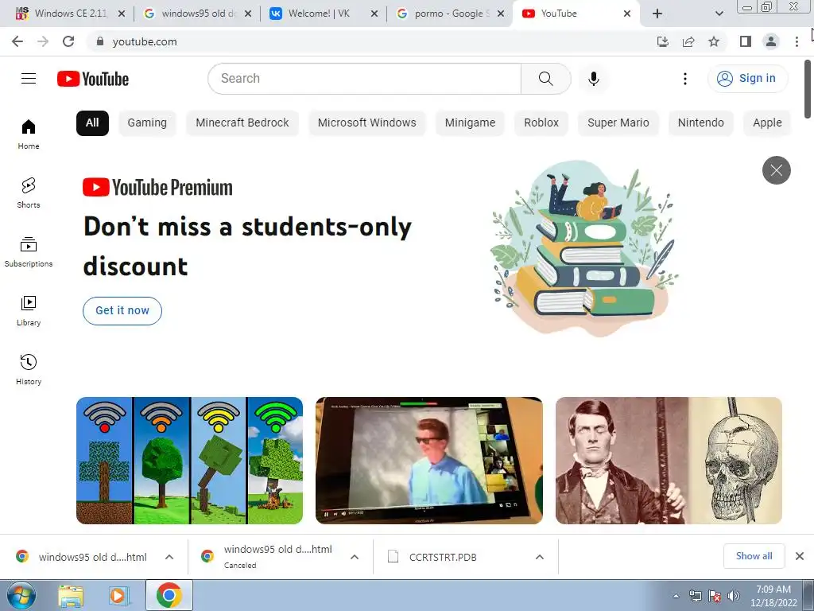Screen dimensions: 814x611
Task: Expand options for canceled windows95 download
Action: [x=355, y=557]
